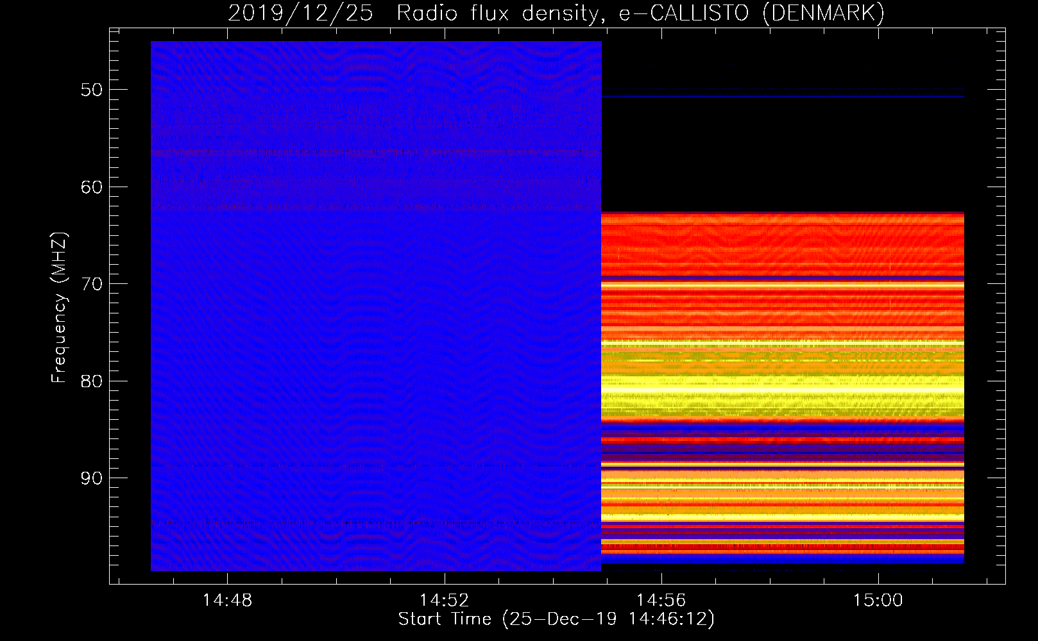The height and width of the screenshot is (641, 1038).
Task: Click the time tick label '14:56'
Action: pos(661,601)
